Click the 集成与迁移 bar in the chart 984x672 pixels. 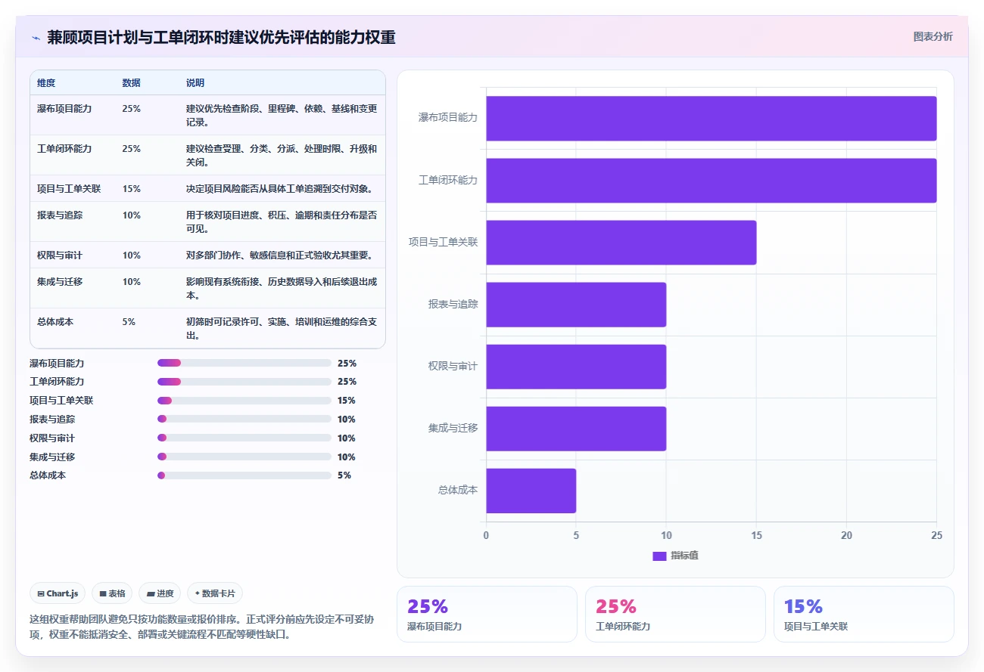pos(576,429)
